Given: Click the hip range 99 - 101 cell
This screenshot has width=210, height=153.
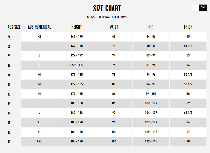Looking at the screenshot, I should pos(151,94).
